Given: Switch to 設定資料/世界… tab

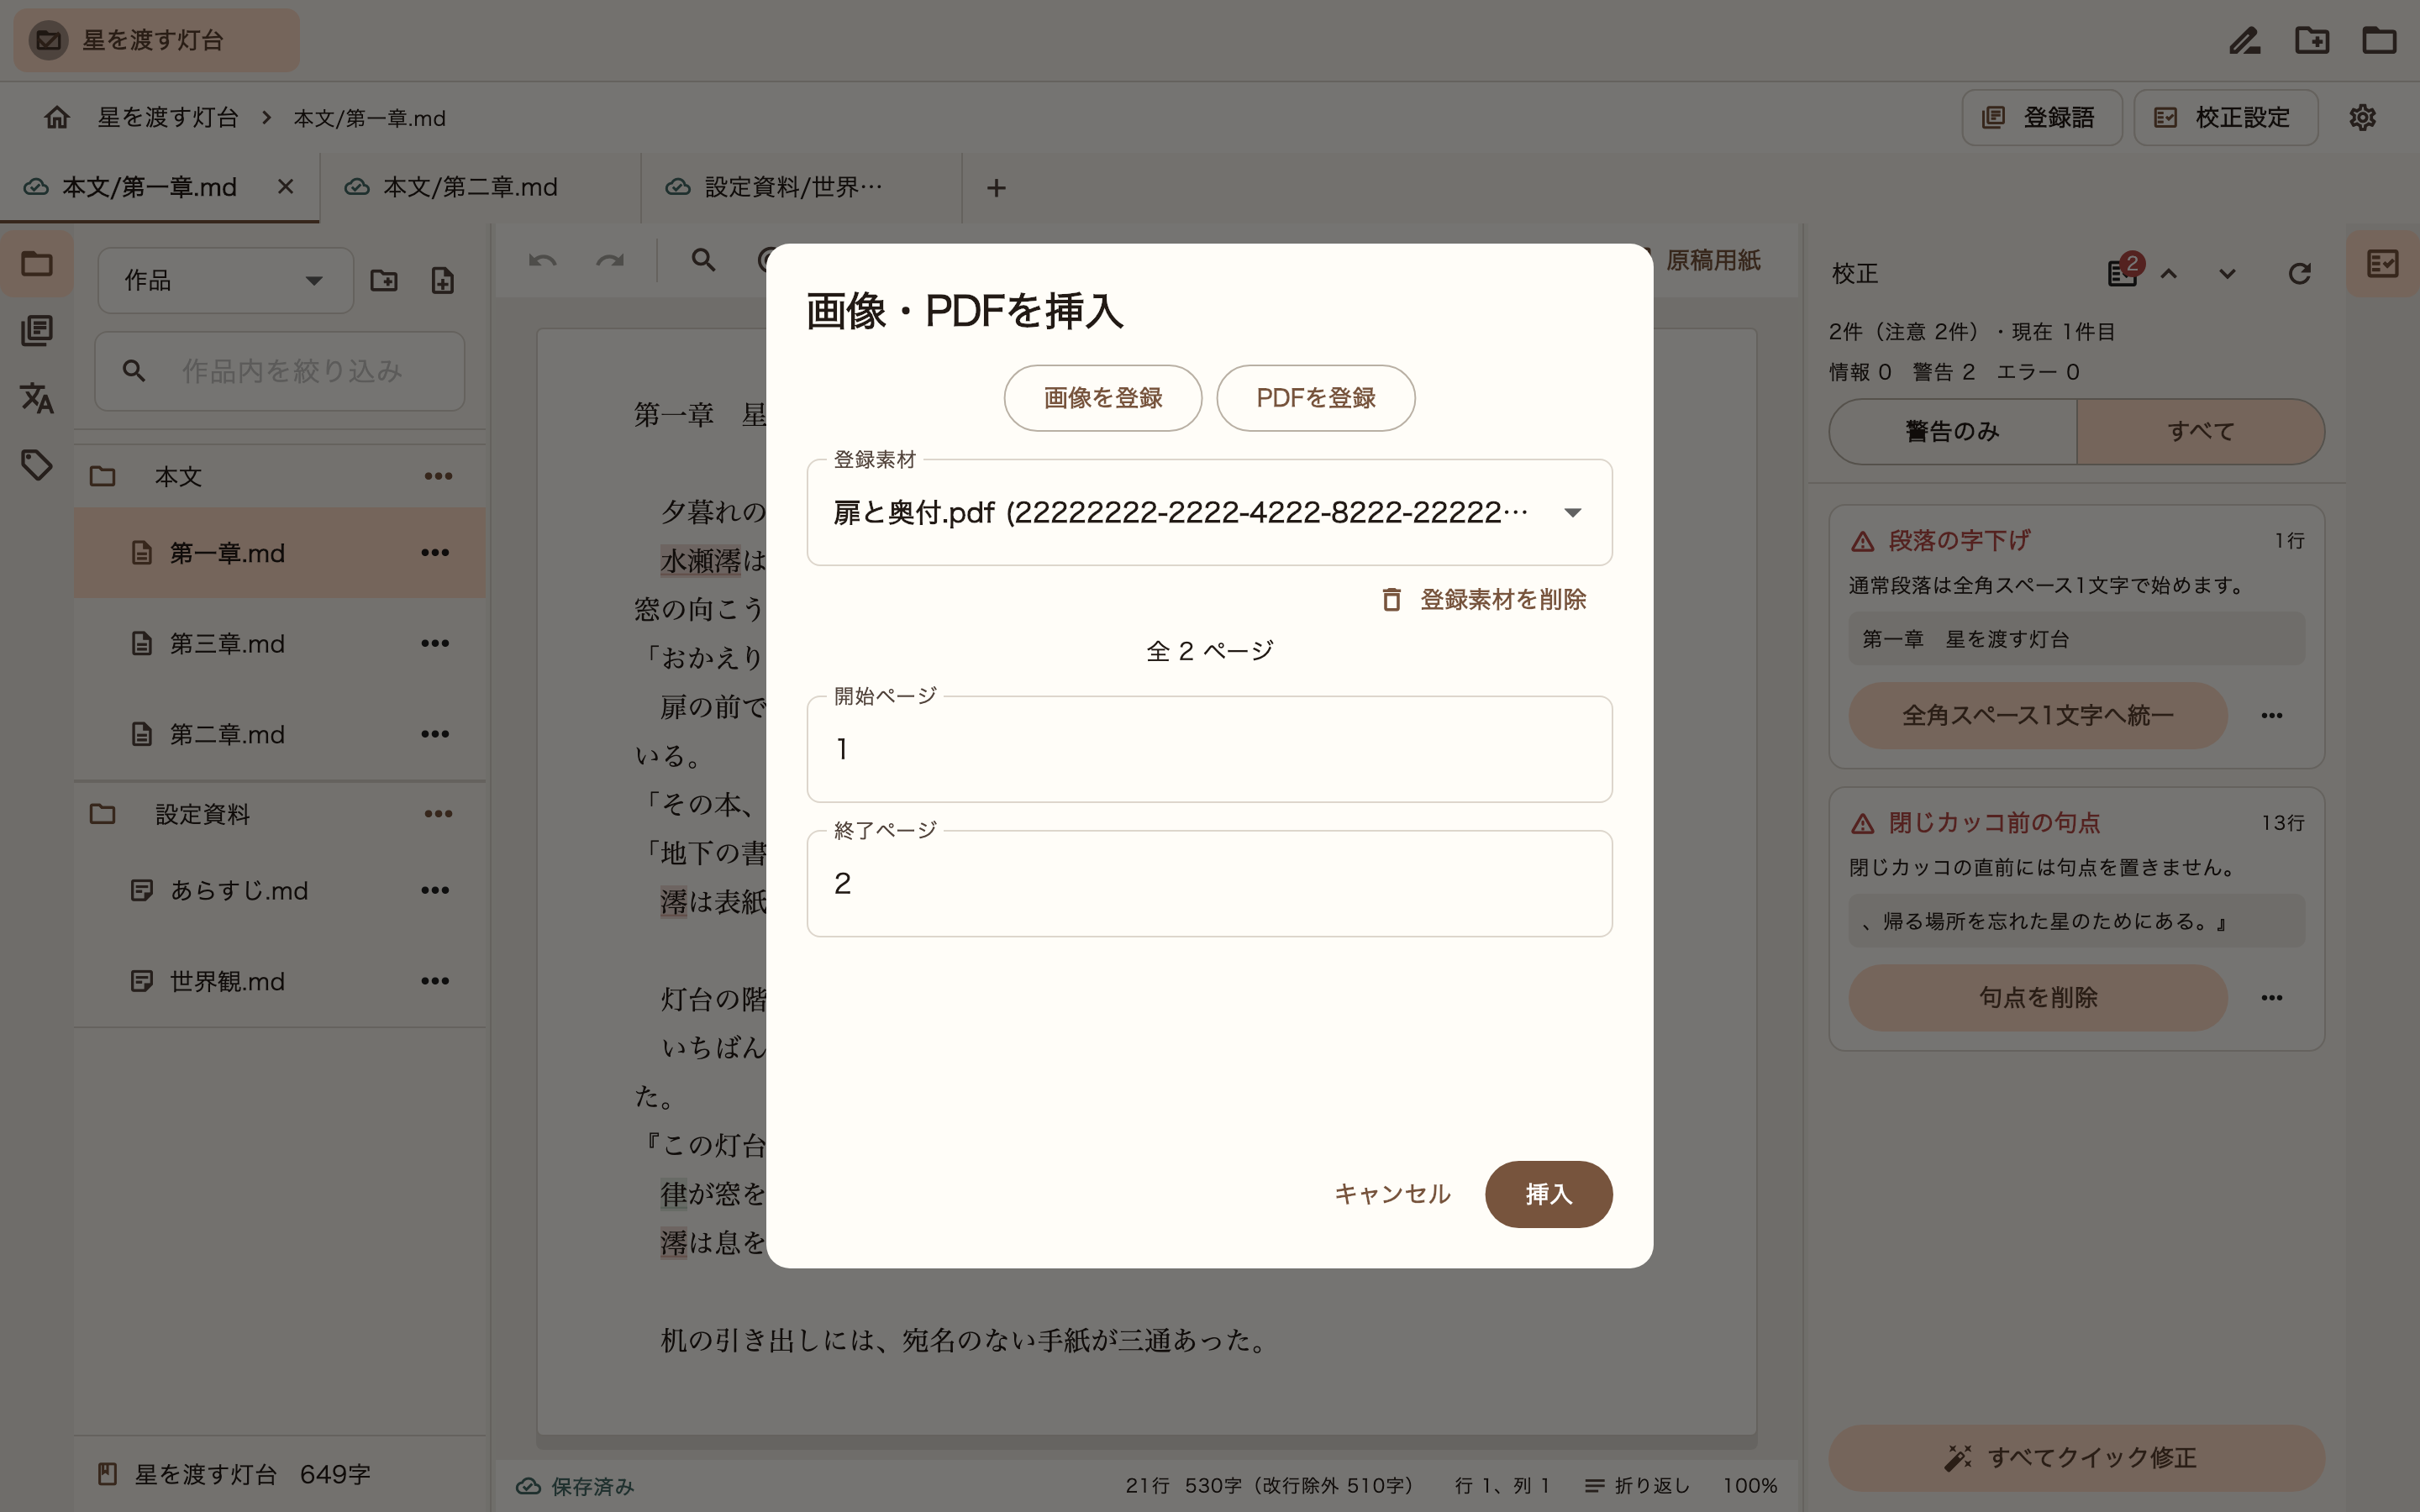Looking at the screenshot, I should (801, 187).
